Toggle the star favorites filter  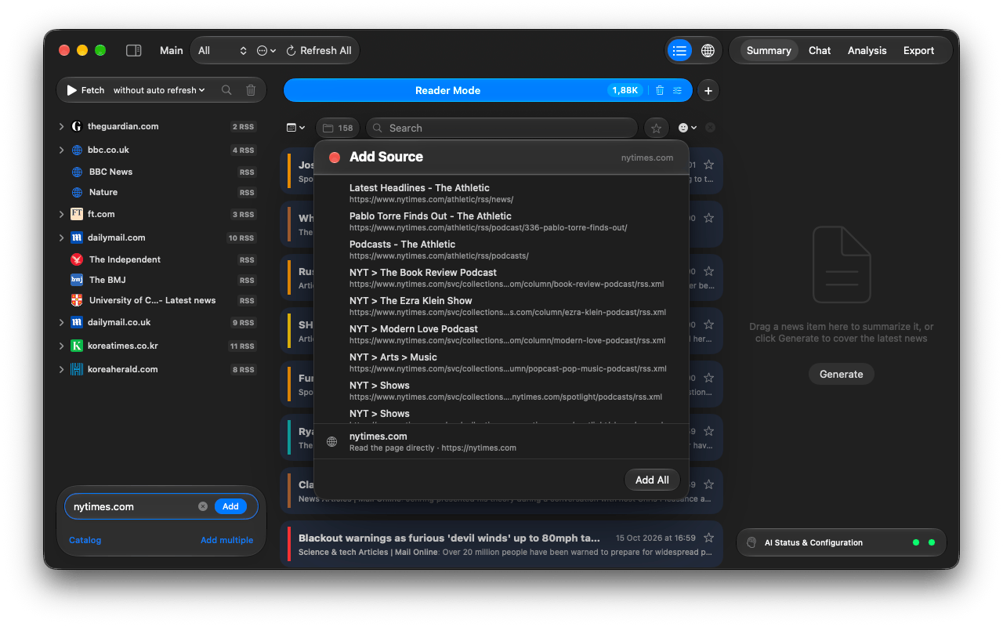657,128
